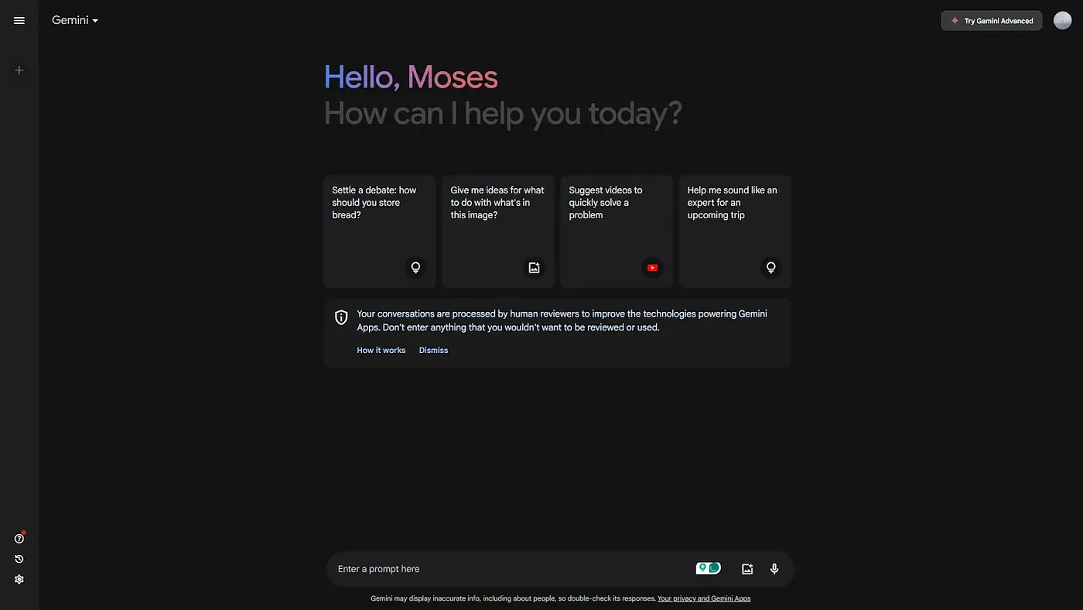Open the profile avatar account menu
The height and width of the screenshot is (610, 1083).
(1062, 21)
